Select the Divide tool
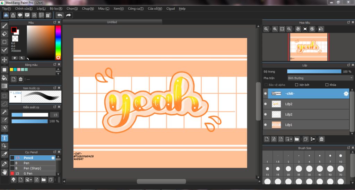Screen dimensions: 355x190 [4, 154]
